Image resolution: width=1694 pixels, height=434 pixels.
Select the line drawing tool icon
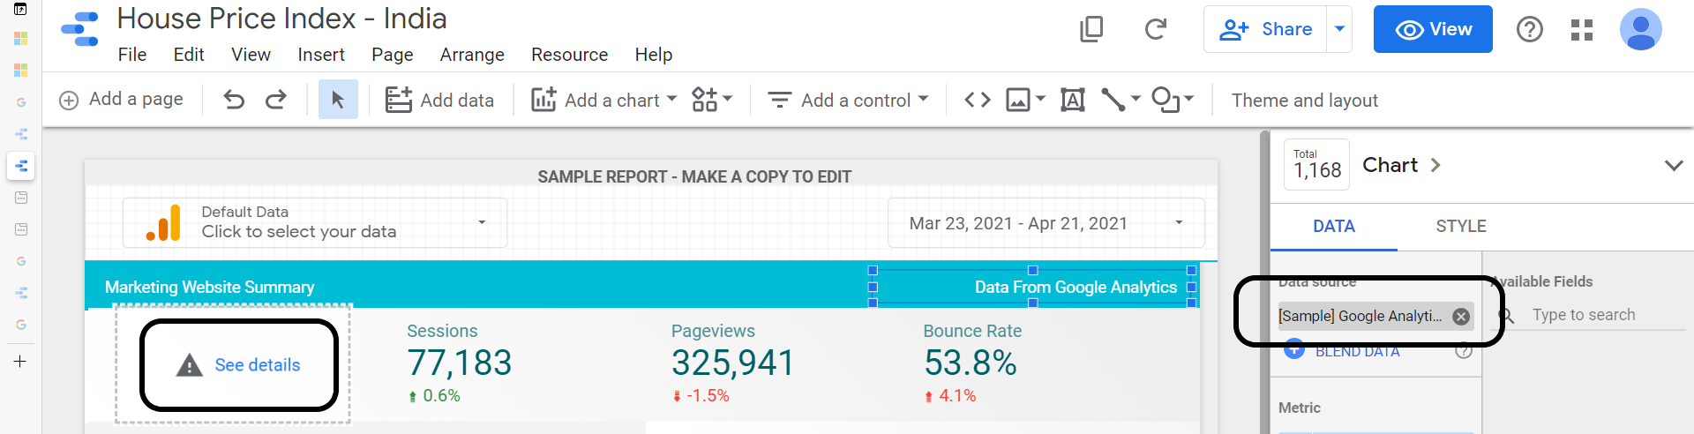[1113, 100]
